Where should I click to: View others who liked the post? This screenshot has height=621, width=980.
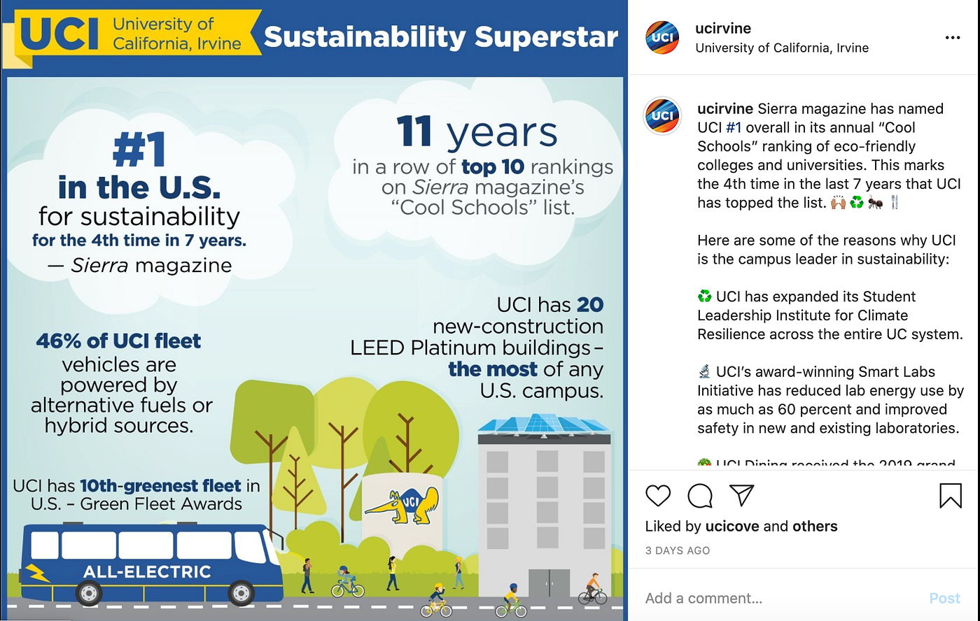814,527
